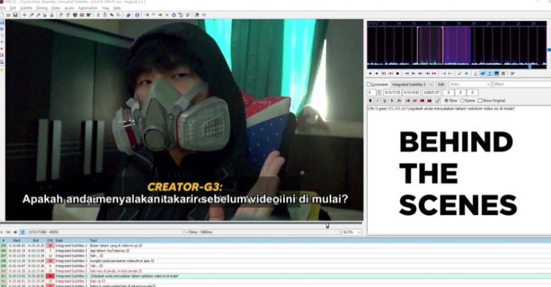Open the Video menu
Viewport: 551px width, 287px height.
click(56, 8)
